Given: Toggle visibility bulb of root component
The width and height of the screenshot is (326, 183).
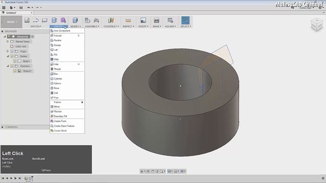Looking at the screenshot, I should pyautogui.click(x=9, y=37).
